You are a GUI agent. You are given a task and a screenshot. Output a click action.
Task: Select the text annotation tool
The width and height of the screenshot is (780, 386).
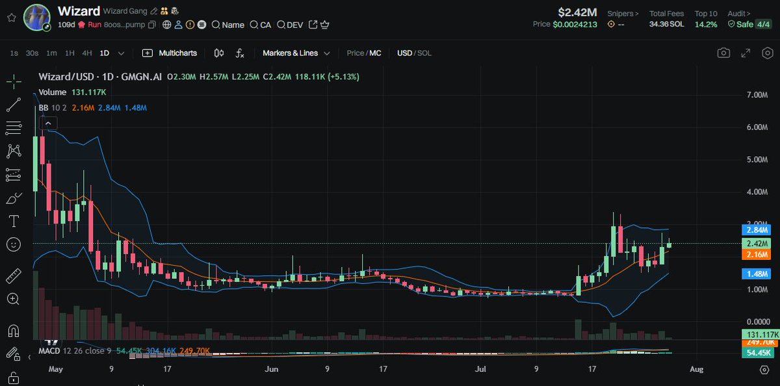click(x=13, y=222)
